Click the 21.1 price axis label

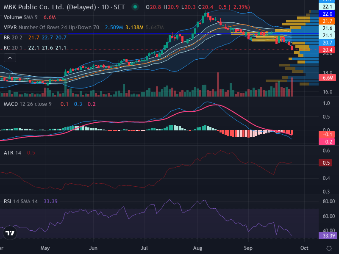[327, 36]
